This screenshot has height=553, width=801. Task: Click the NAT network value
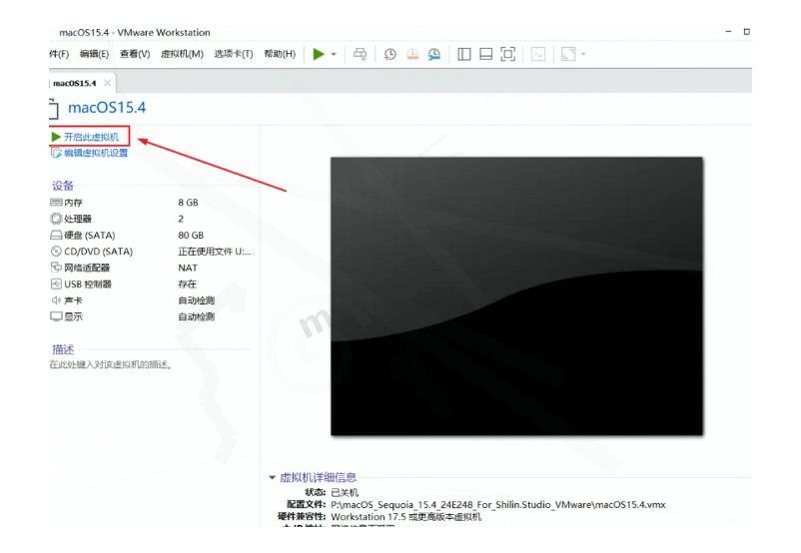[x=188, y=269]
